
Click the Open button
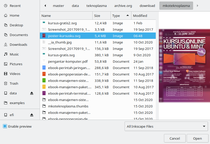coord(197,138)
